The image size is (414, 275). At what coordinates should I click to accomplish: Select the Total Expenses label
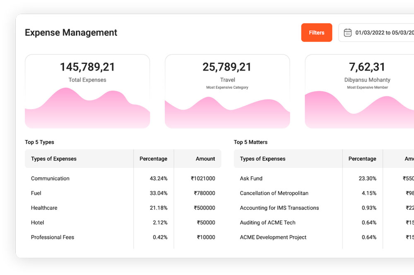click(87, 80)
